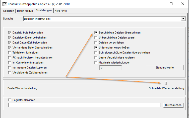Enable Leere Verzeichnisse kopieren
This screenshot has height=118, width=189.
[x=96, y=57]
